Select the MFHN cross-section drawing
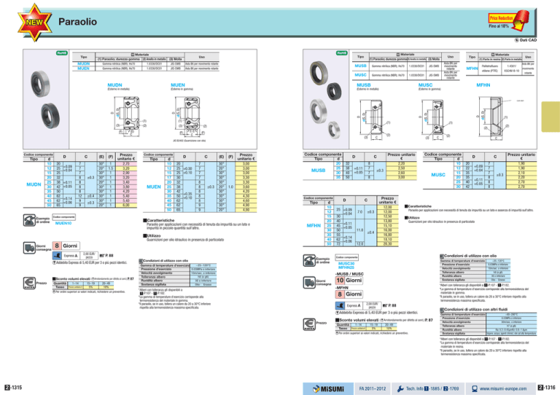The height and width of the screenshot is (395, 560). pos(494,118)
